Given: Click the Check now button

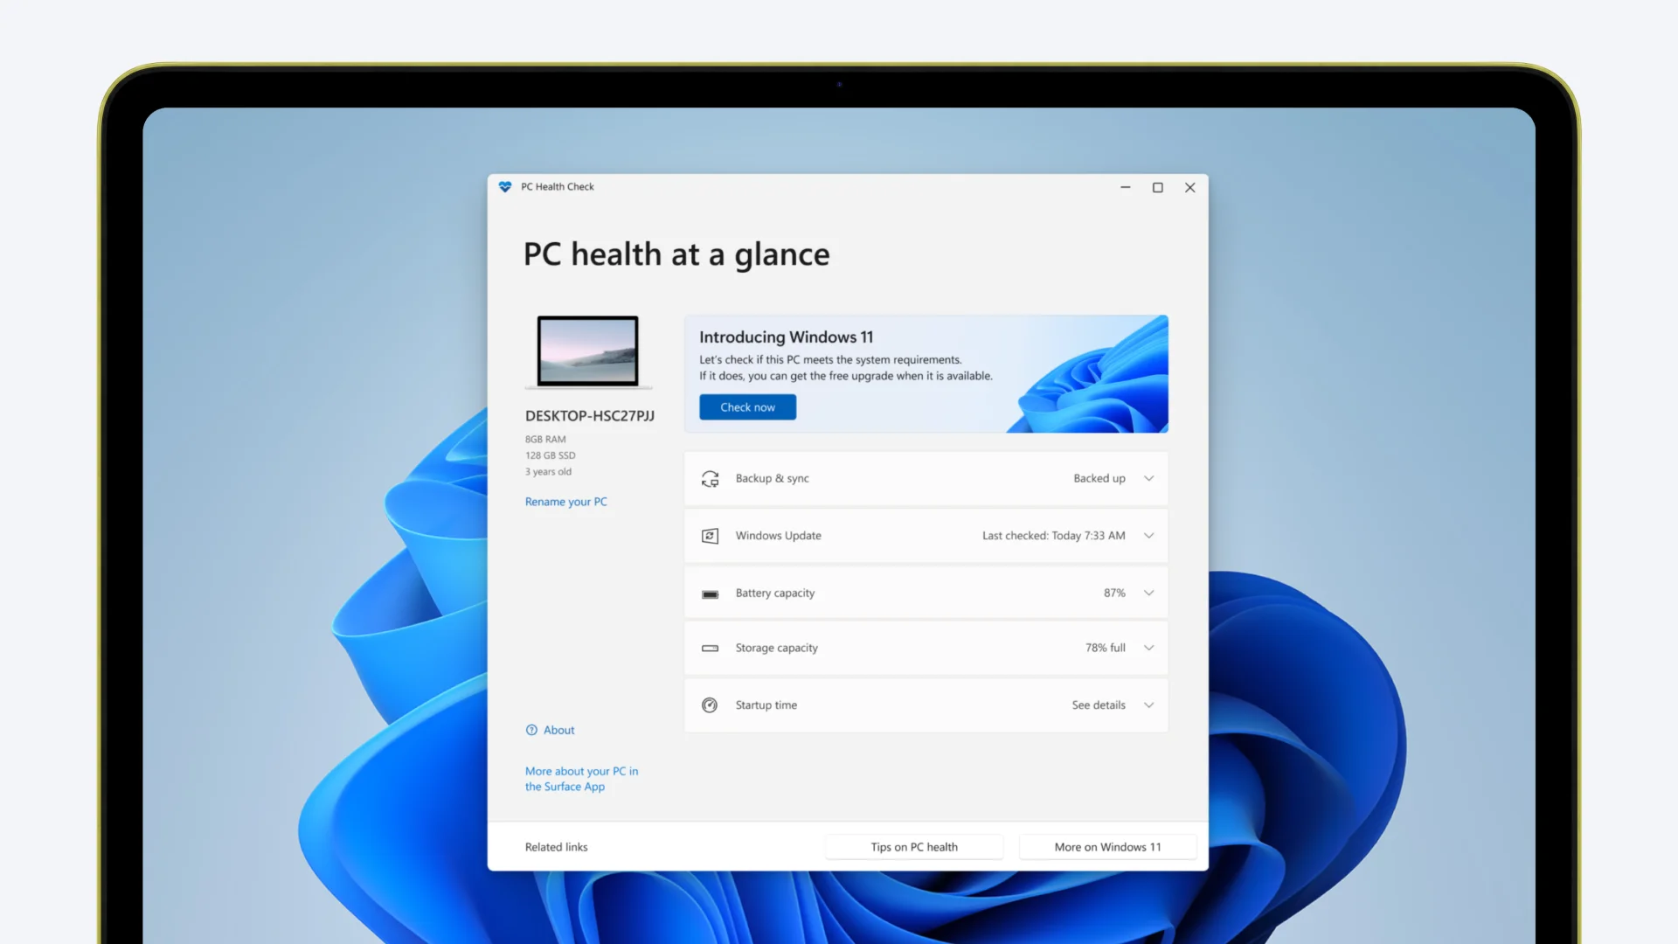Looking at the screenshot, I should [x=747, y=407].
